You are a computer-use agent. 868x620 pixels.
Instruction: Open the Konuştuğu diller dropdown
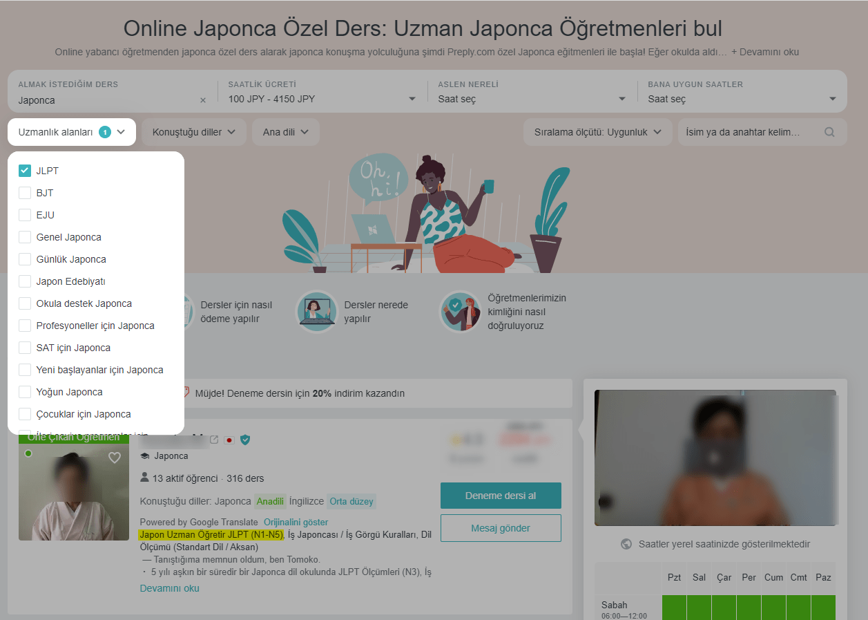(x=194, y=132)
